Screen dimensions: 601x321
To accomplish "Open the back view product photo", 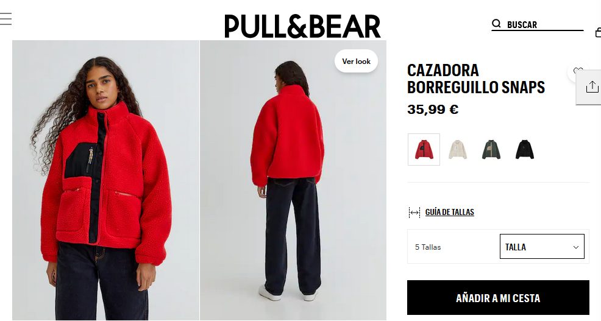I will point(293,180).
